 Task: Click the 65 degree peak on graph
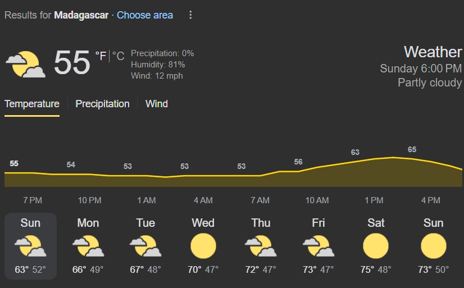click(412, 150)
